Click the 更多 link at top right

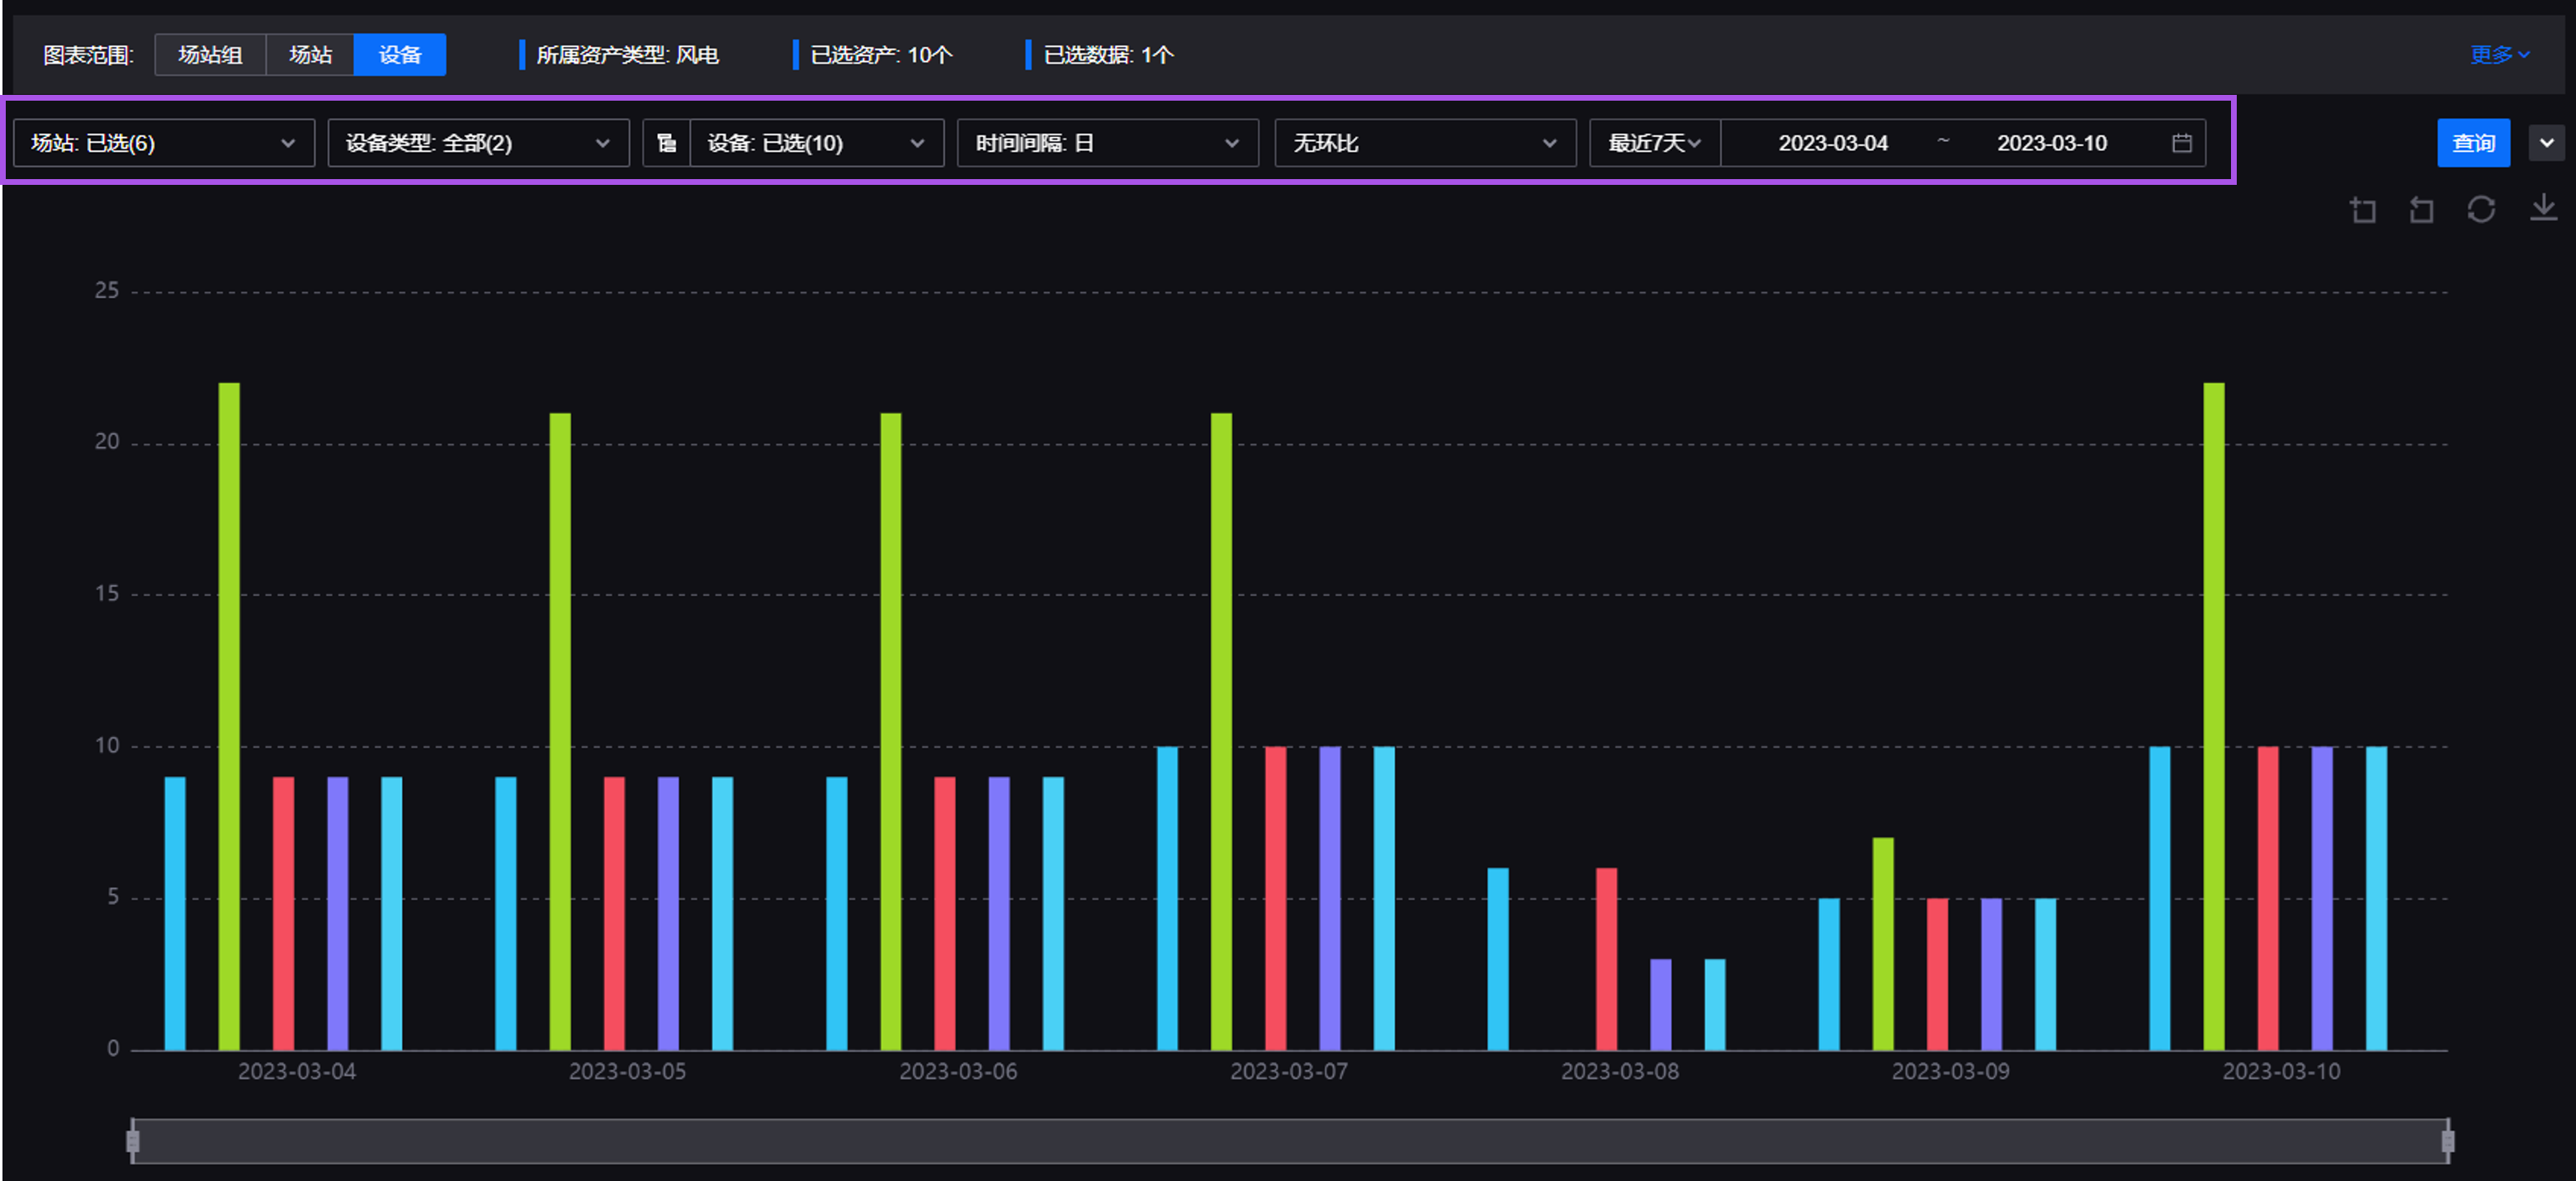point(2496,55)
